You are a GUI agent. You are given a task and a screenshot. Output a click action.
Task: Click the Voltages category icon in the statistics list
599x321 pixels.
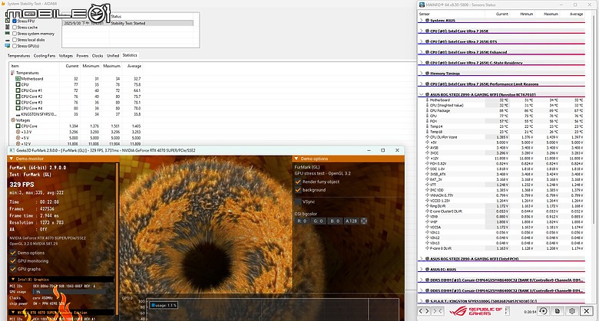(x=12, y=119)
